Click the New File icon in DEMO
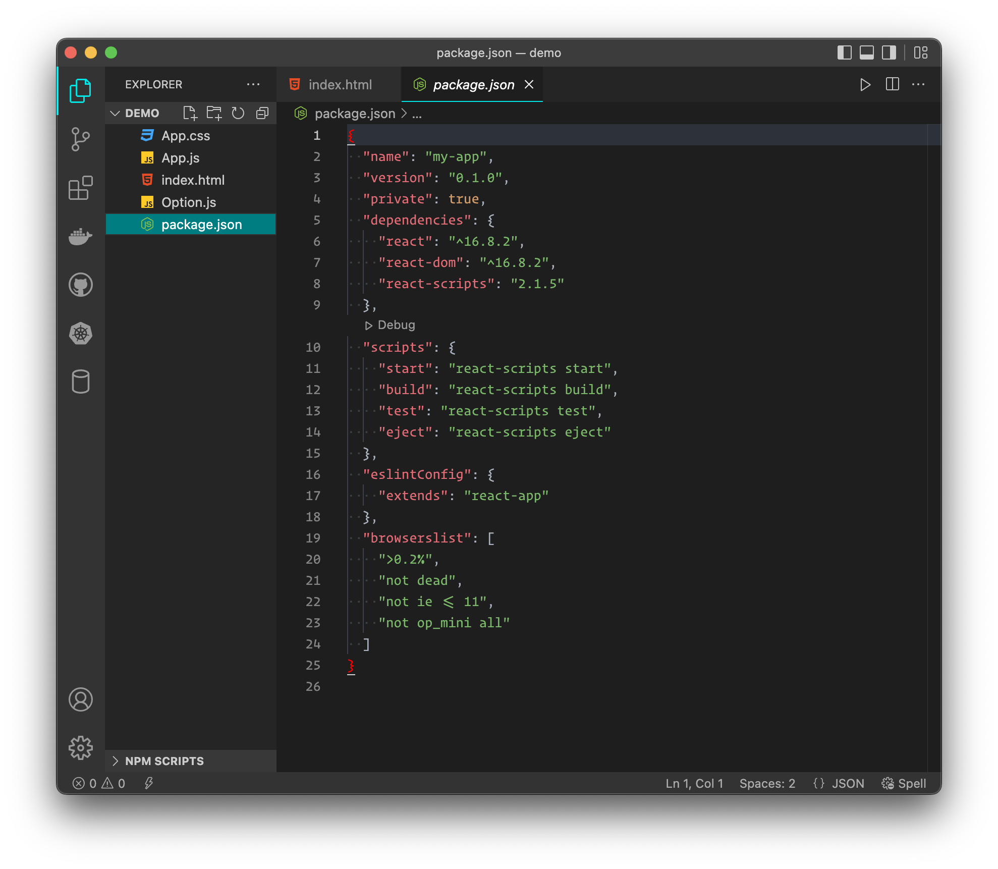Image resolution: width=998 pixels, height=869 pixels. point(190,113)
